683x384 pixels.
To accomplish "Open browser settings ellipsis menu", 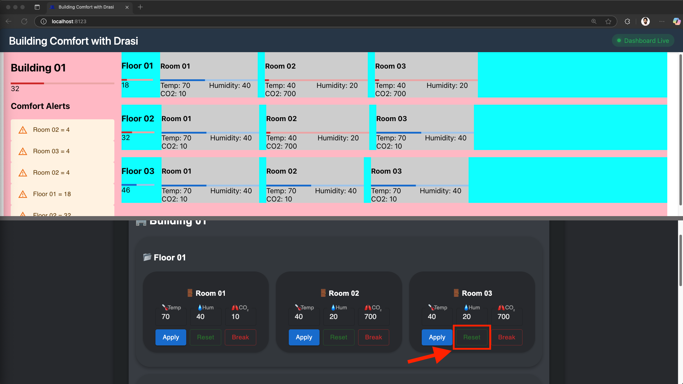I will (662, 21).
